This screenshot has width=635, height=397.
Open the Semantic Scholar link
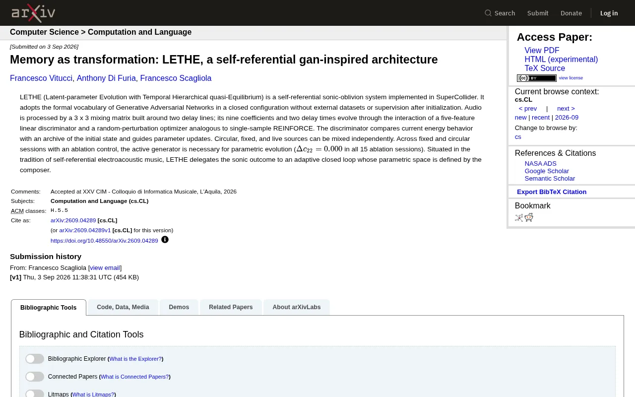(x=550, y=179)
